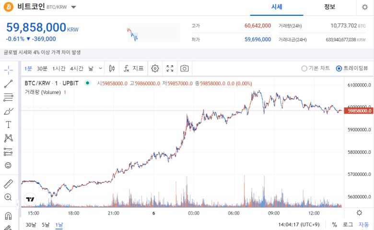
Task: Toggle the magnet snap mode
Action: (8, 216)
